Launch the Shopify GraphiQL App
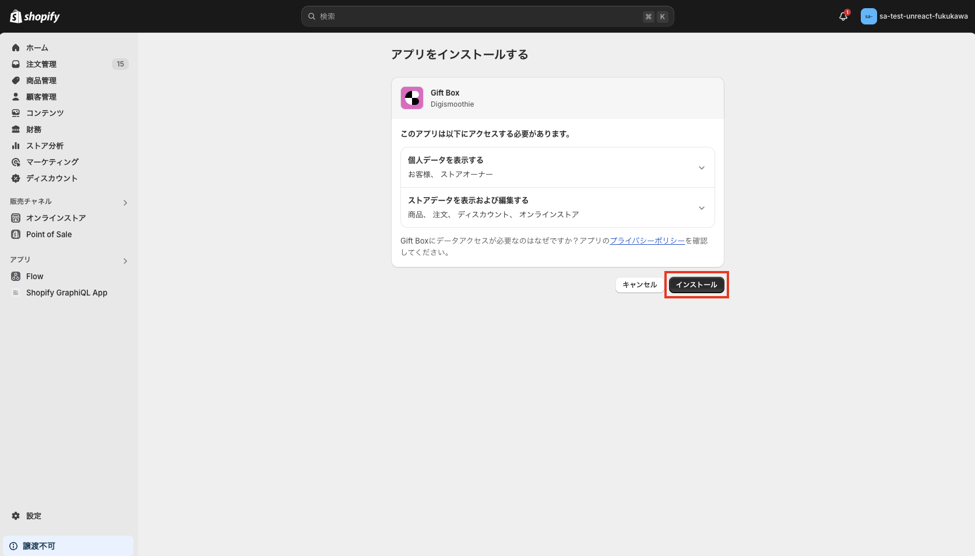Viewport: 975px width, 556px height. (66, 292)
